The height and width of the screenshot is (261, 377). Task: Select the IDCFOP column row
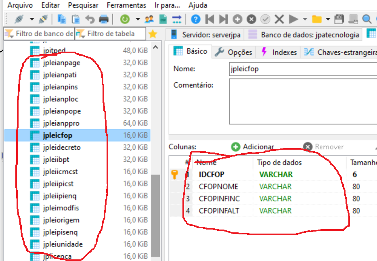(273, 175)
